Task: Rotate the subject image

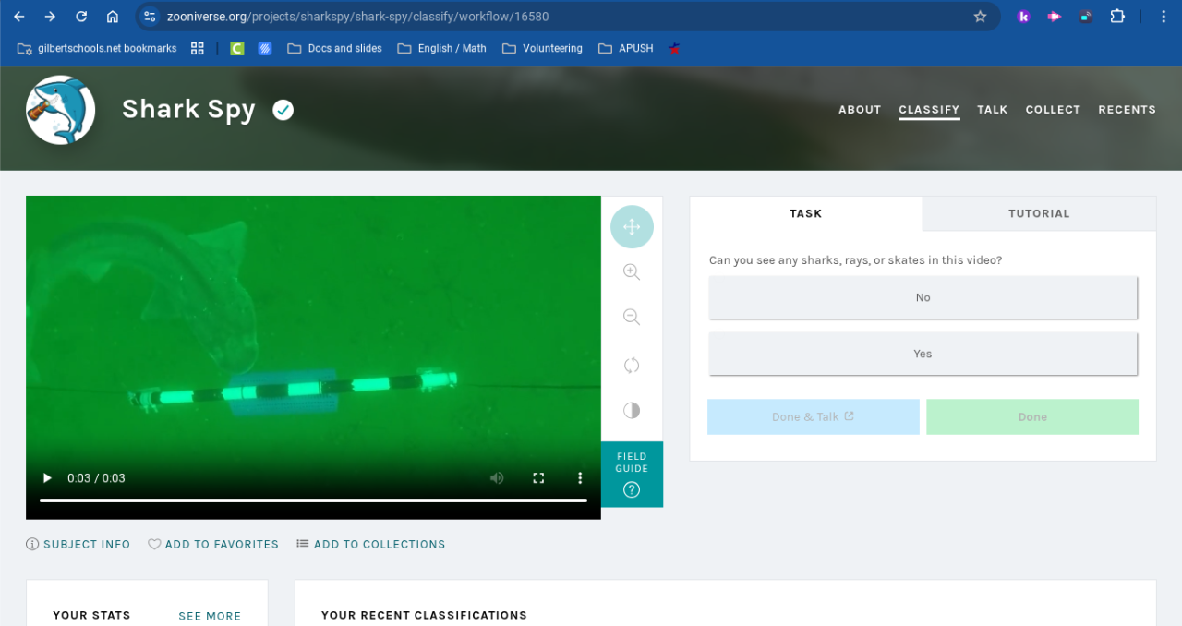Action: [x=632, y=365]
